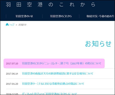
Task: Open the 取組状況・今後の進め方 menu
Action: 100,16
